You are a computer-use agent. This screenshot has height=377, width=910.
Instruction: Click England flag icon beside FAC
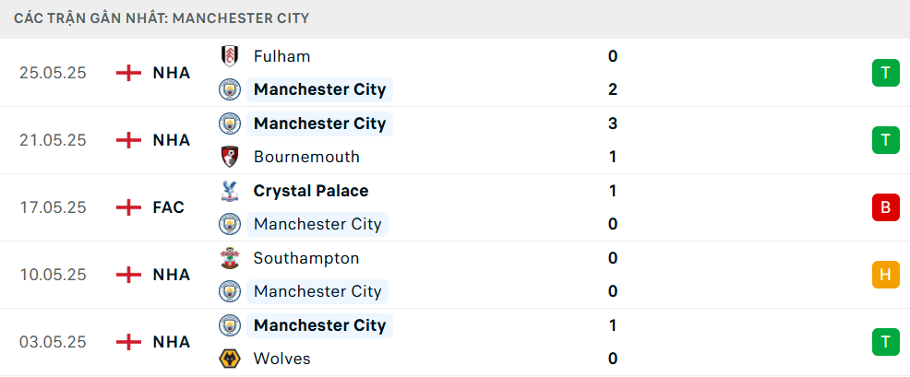click(129, 207)
